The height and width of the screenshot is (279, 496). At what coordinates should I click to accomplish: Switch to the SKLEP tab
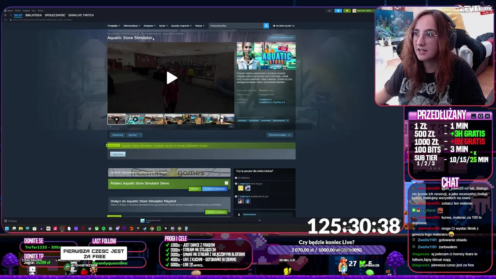18,15
